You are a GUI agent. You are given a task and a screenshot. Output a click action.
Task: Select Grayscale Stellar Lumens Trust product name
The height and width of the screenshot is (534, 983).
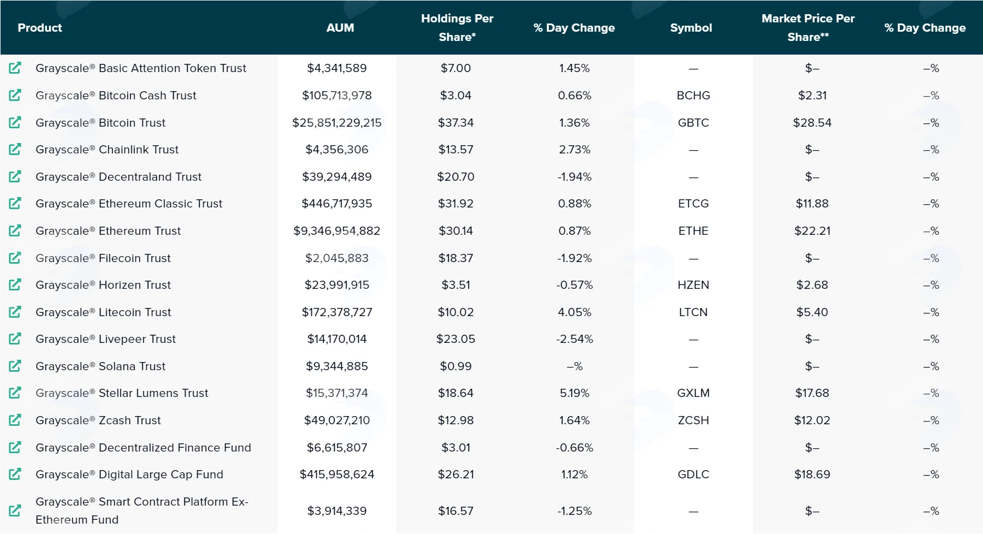(122, 393)
